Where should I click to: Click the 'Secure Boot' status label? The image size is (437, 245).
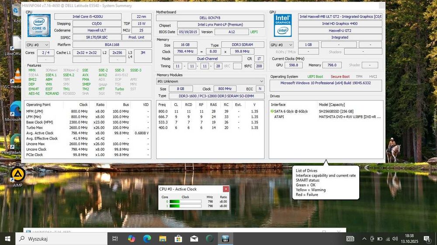pyautogui.click(x=340, y=76)
